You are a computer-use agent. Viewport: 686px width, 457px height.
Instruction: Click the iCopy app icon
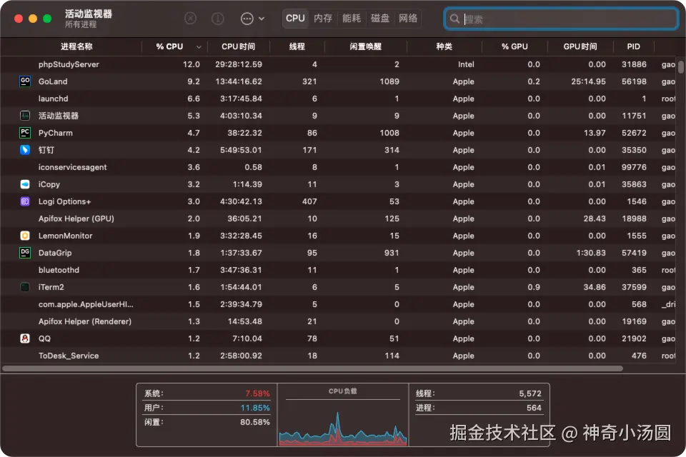(x=25, y=184)
